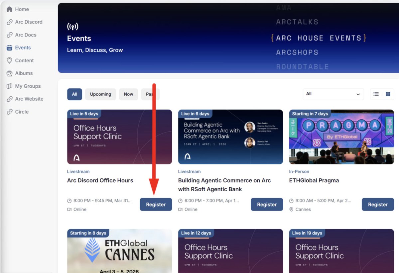Click the Learn, Discuss, Grow subtitle
This screenshot has width=399, height=273.
click(95, 50)
